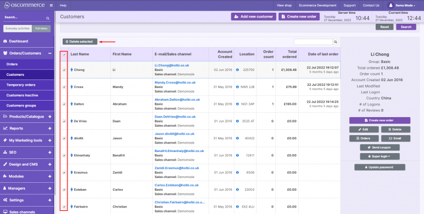Click the table search input field
Screen dimensions: 424x214
313,42
